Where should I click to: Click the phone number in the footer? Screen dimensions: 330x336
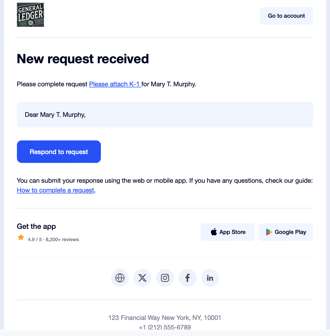(165, 327)
